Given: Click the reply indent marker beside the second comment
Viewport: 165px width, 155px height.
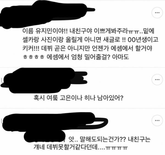Looking at the screenshot, I should pyautogui.click(x=2, y=81).
